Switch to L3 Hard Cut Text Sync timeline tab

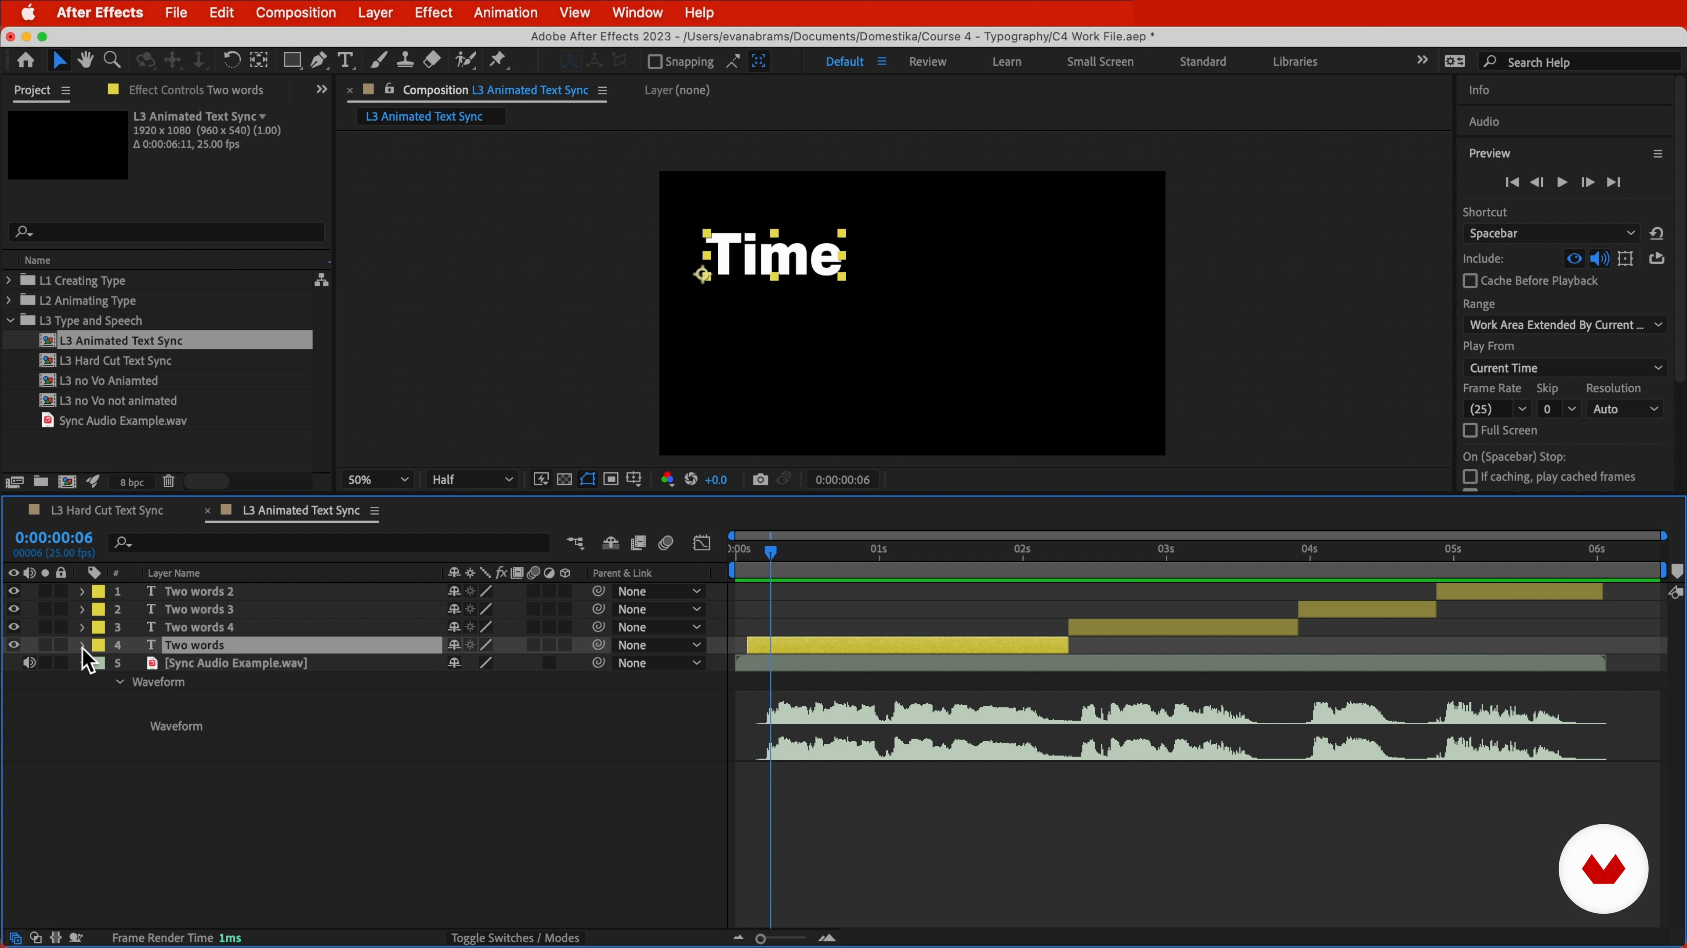tap(107, 510)
